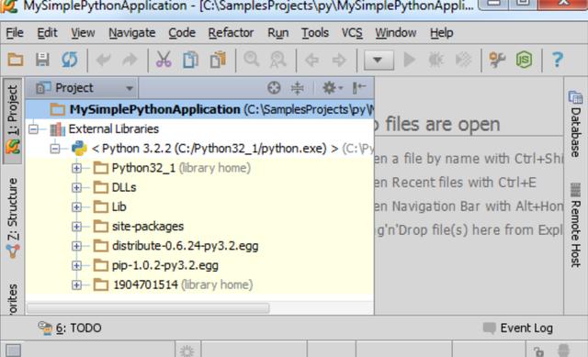Open the Remote Host side tool window
This screenshot has width=588, height=357.
(x=575, y=225)
